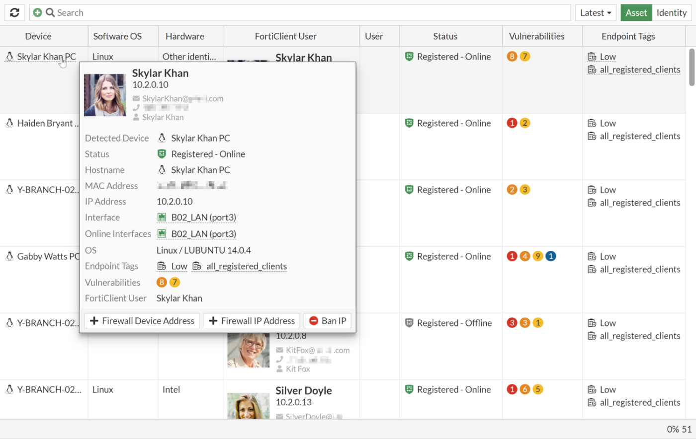Image resolution: width=696 pixels, height=439 pixels.
Task: Click the Firewall Device Address button
Action: [142, 321]
